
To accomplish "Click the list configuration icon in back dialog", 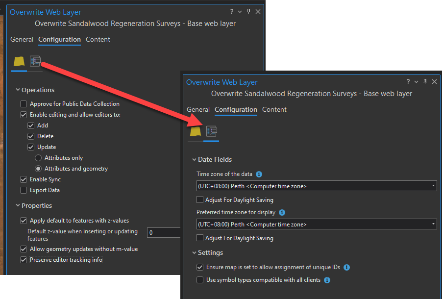I will tap(34, 61).
